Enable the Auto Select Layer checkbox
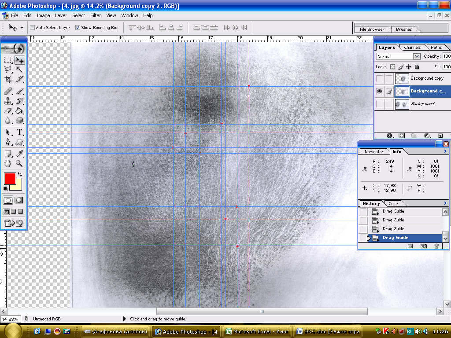Screen dimensions: 451x338 33,28
